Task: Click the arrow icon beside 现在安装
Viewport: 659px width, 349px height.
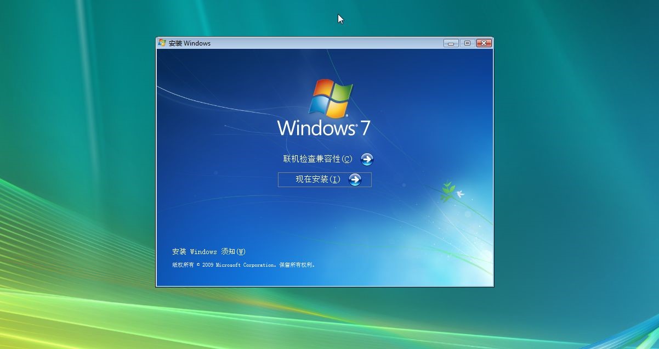Action: (355, 179)
